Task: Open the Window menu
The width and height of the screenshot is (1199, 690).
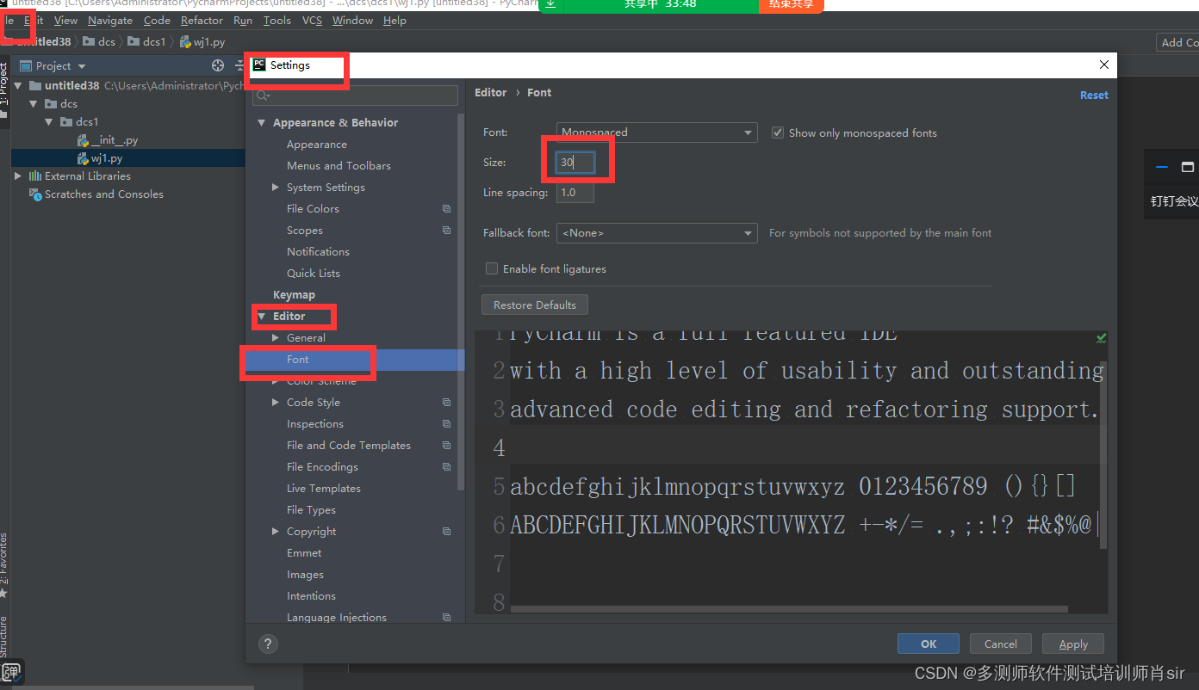Action: [352, 20]
